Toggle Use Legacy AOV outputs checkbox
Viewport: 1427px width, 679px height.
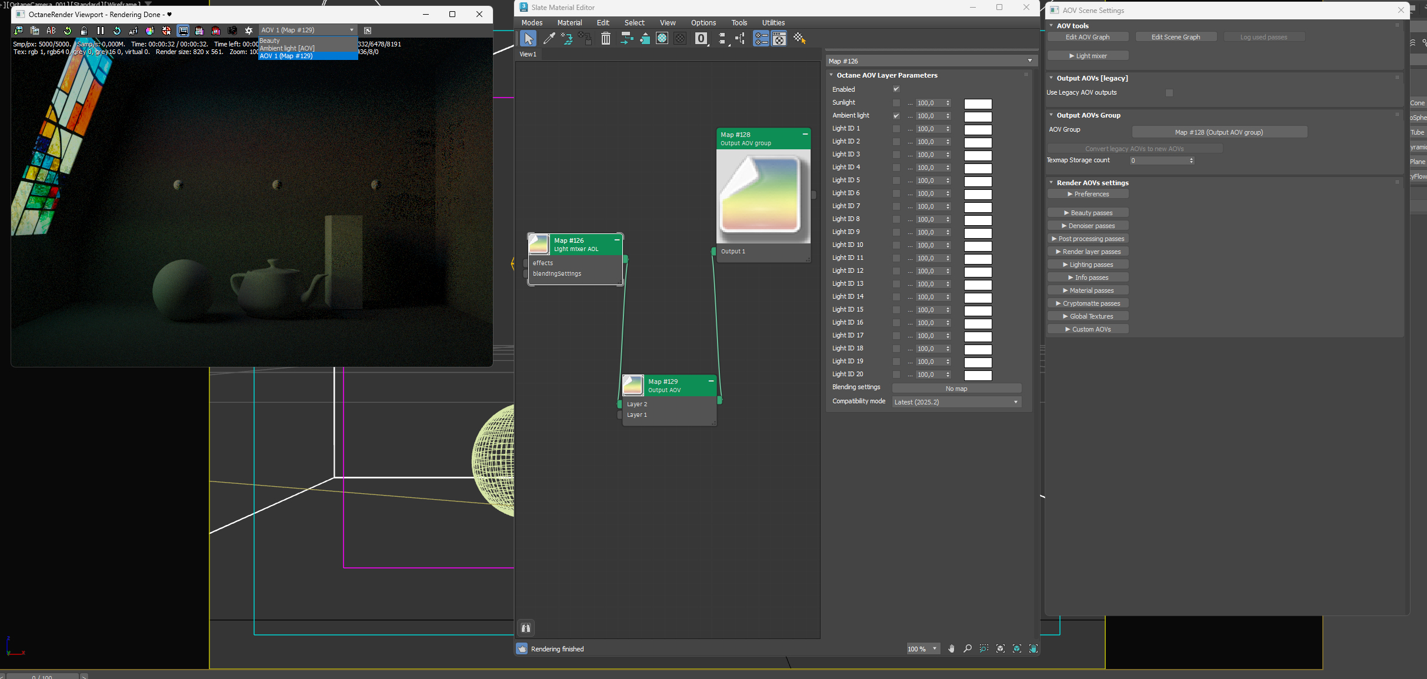coord(1169,93)
